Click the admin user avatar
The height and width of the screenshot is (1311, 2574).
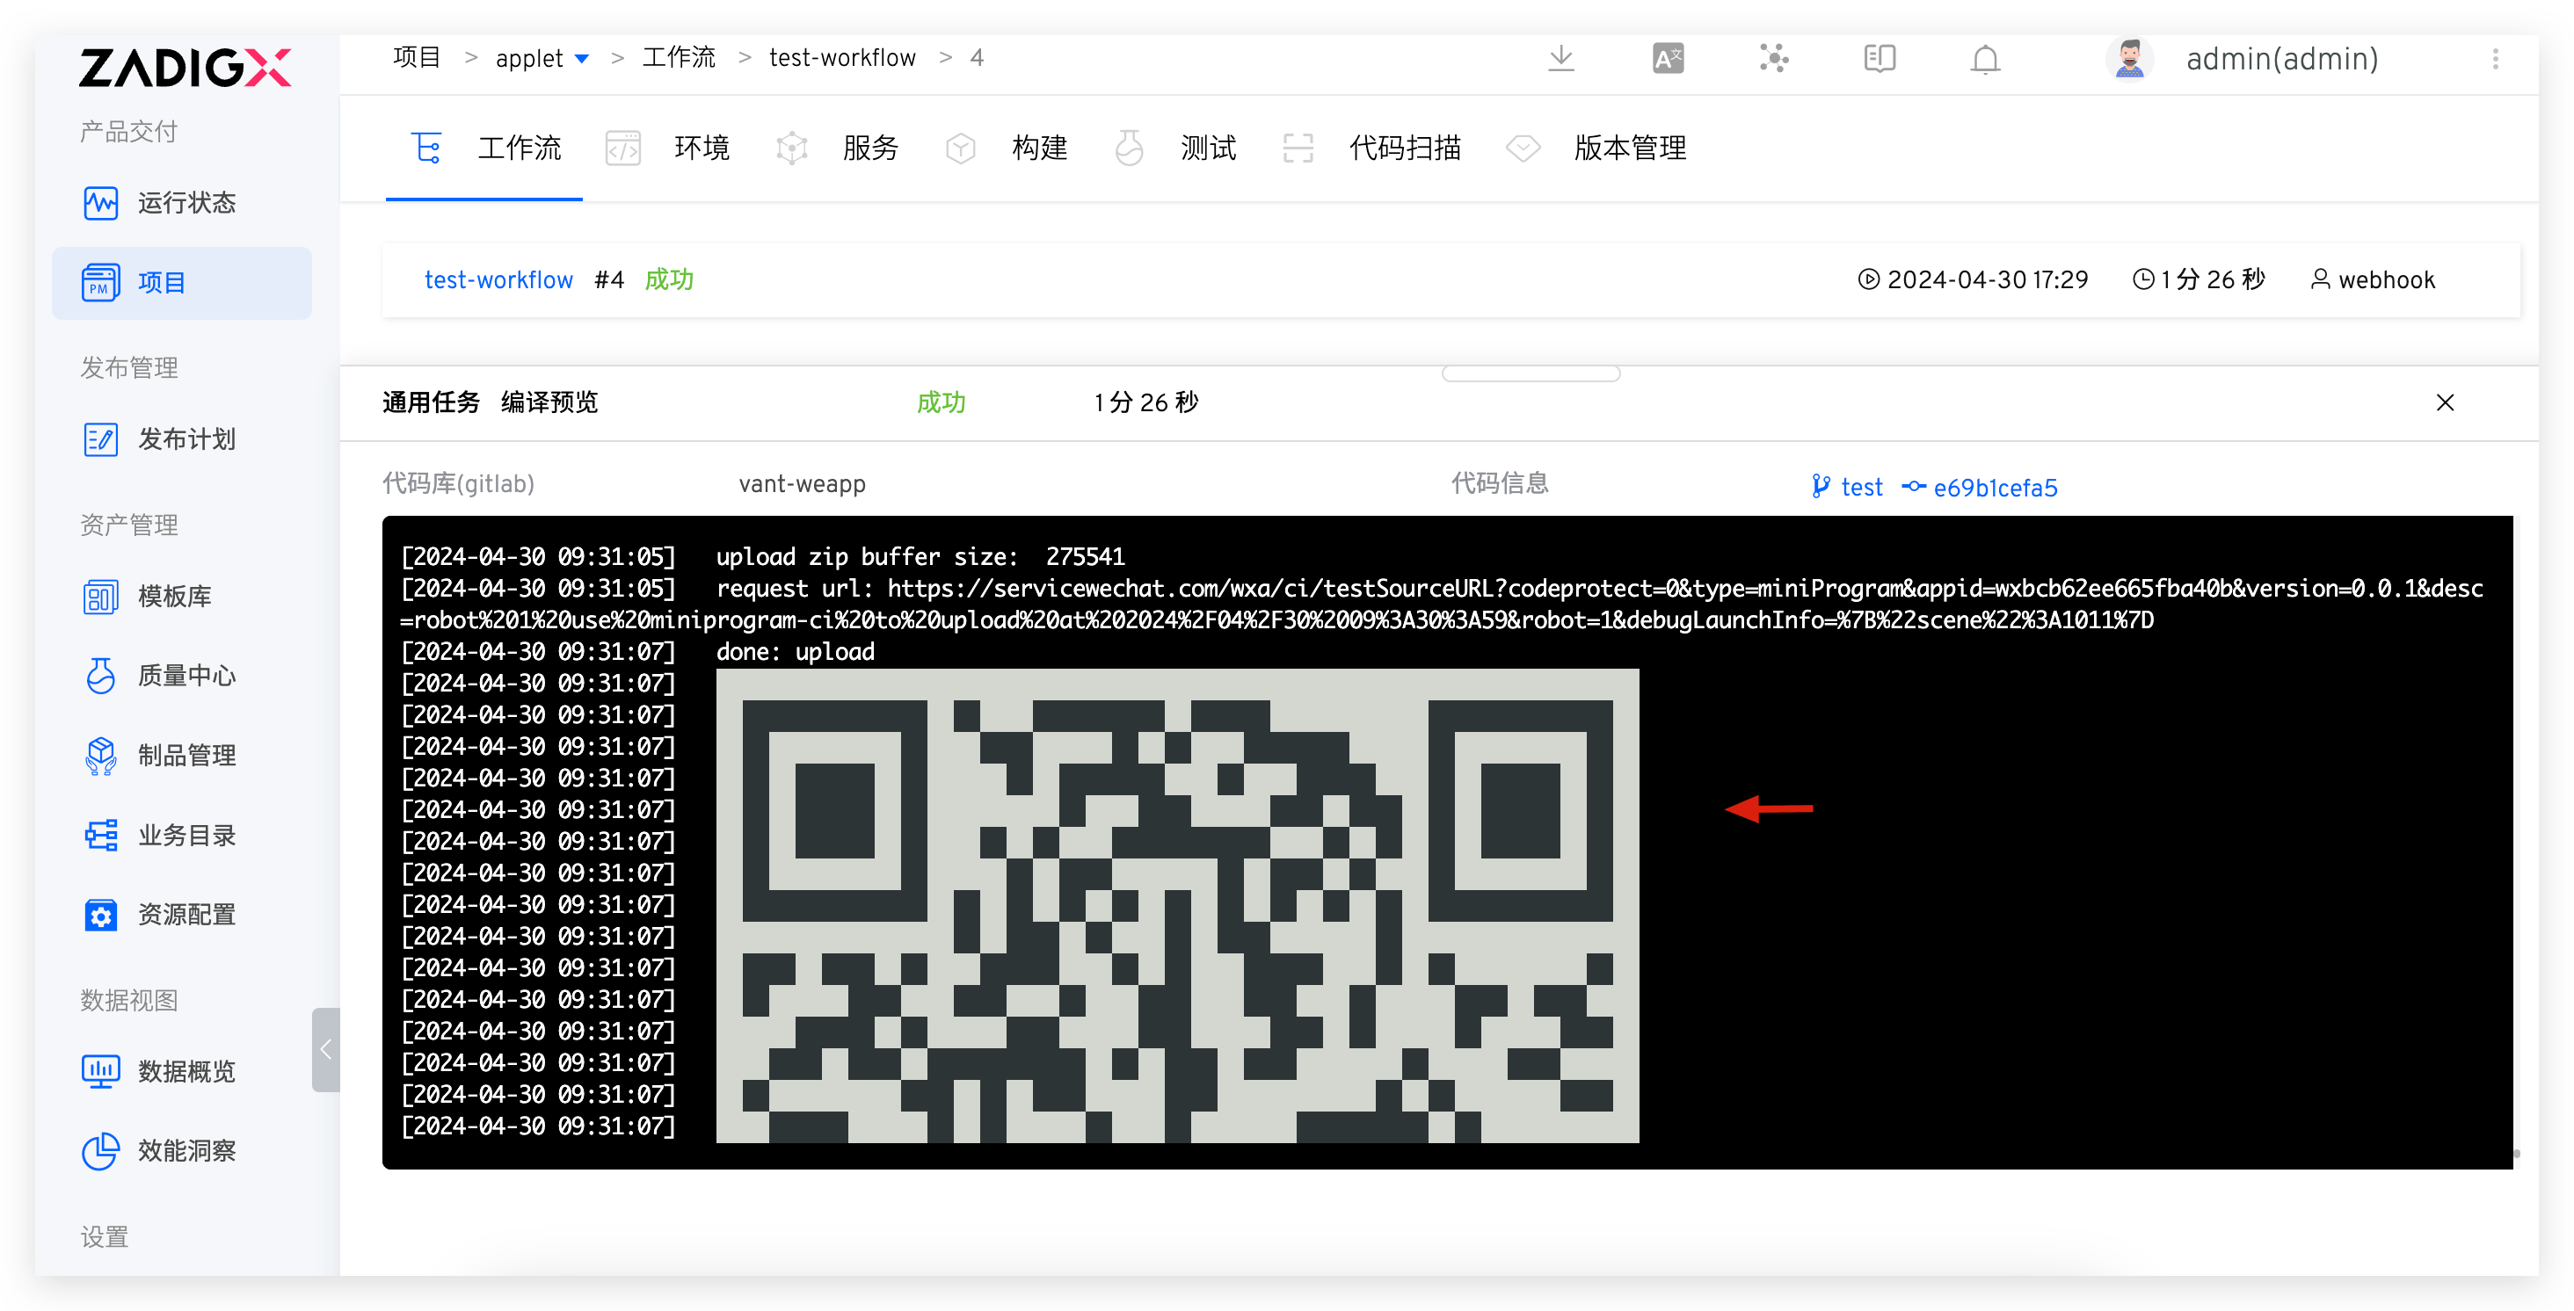click(x=2129, y=59)
